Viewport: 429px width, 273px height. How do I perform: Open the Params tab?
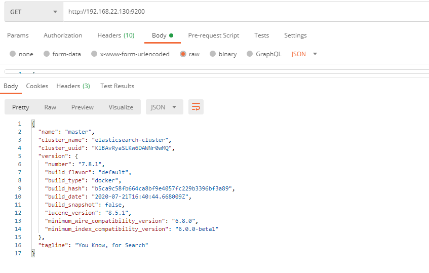coord(18,35)
